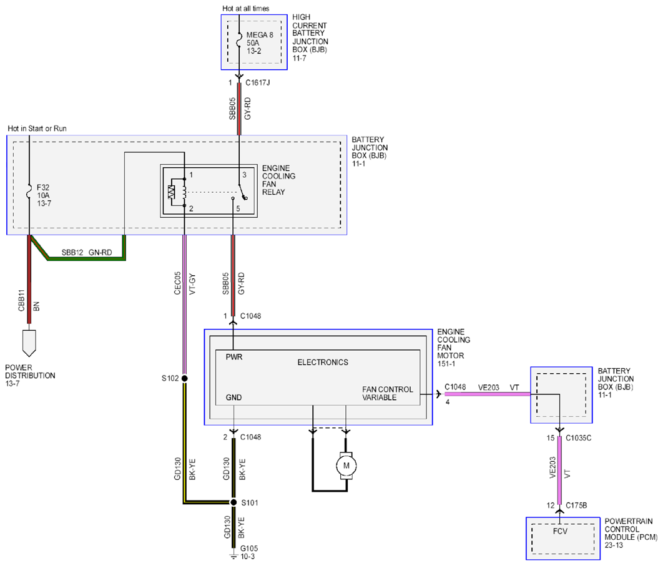Click the "FAN CONTROL VARIABLE" text
This screenshot has width=663, height=566.
click(387, 394)
